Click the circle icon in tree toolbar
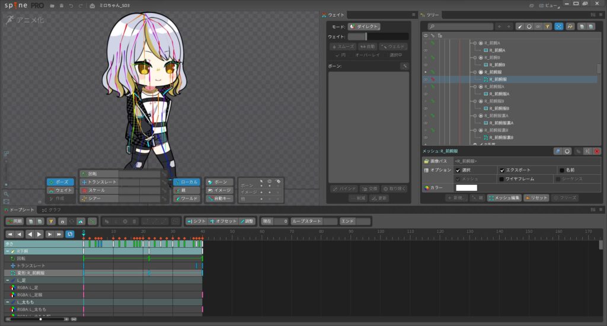607x326 pixels. [x=529, y=26]
